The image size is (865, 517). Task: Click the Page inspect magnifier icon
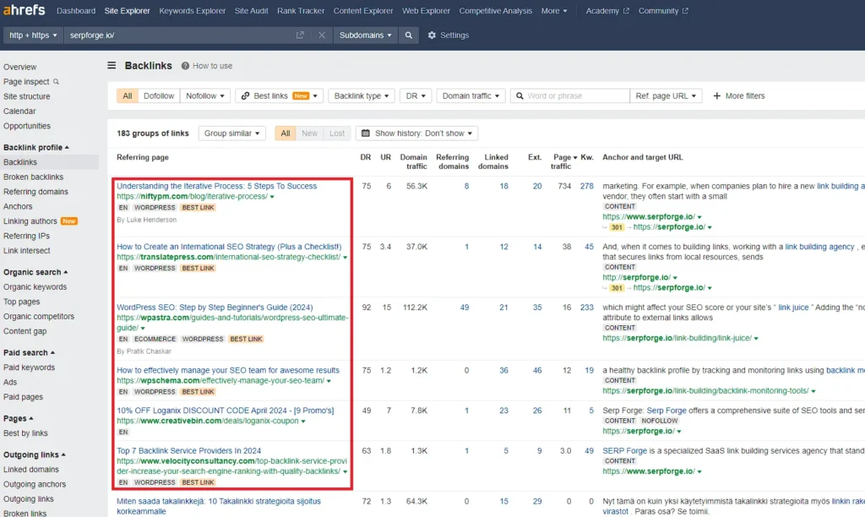tap(56, 82)
